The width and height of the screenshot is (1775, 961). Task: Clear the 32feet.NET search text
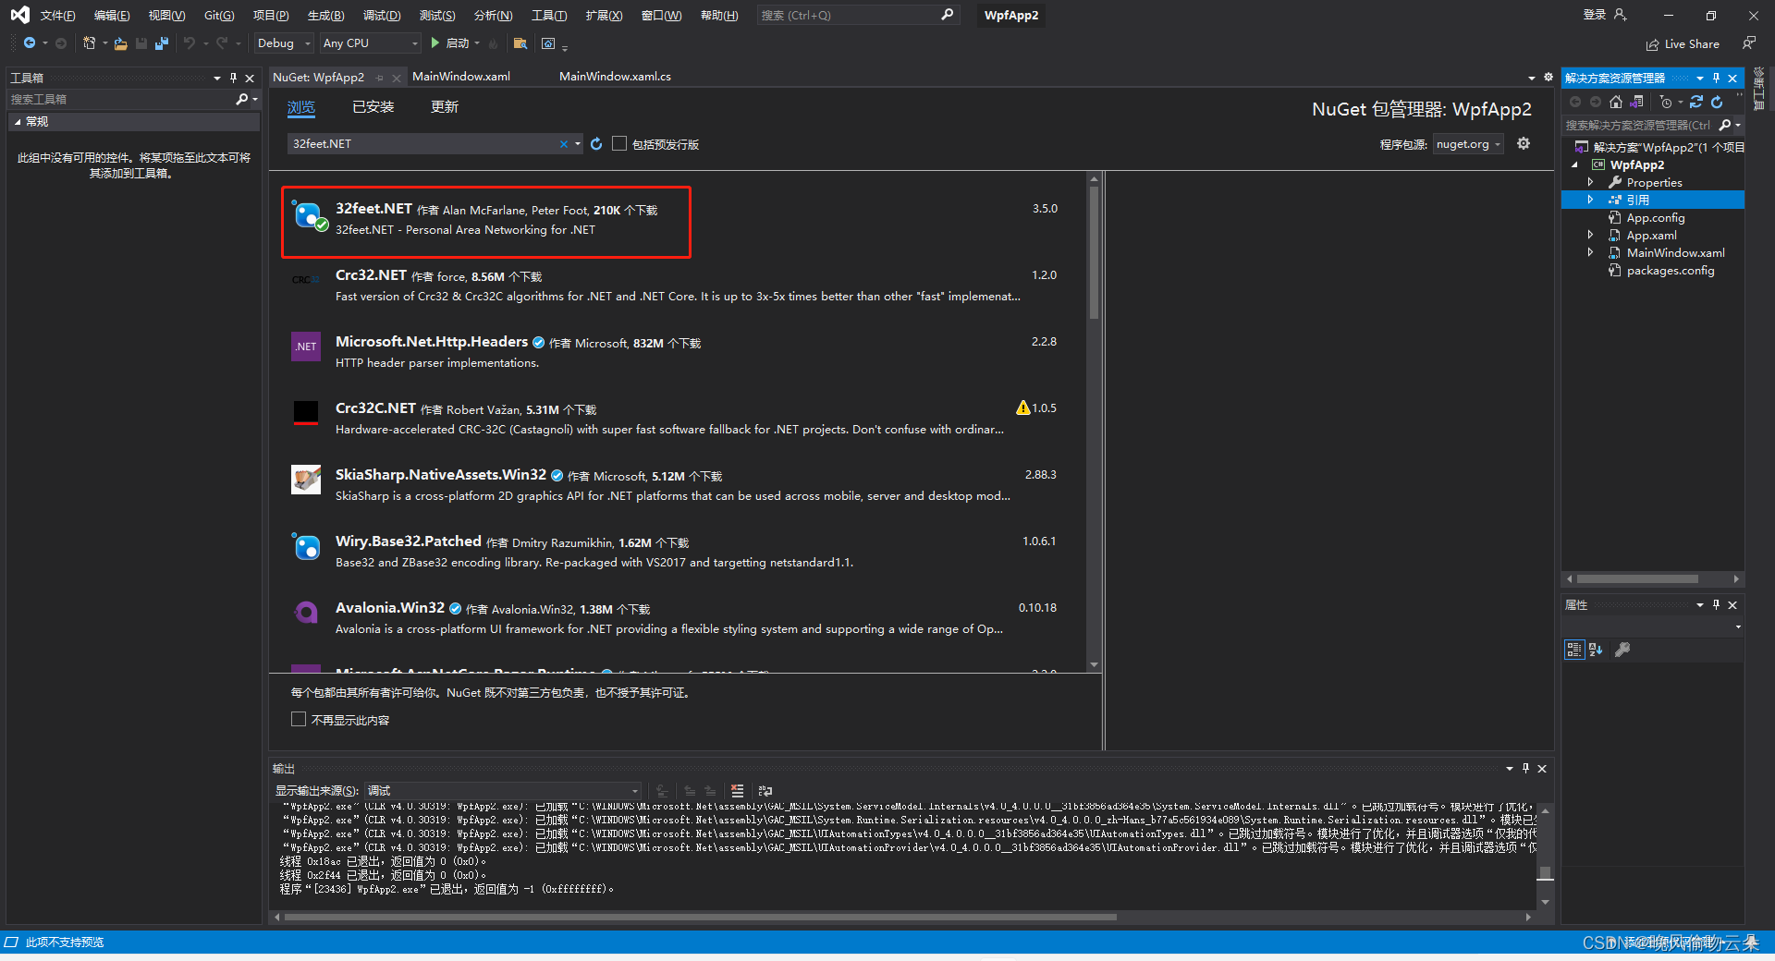[563, 144]
